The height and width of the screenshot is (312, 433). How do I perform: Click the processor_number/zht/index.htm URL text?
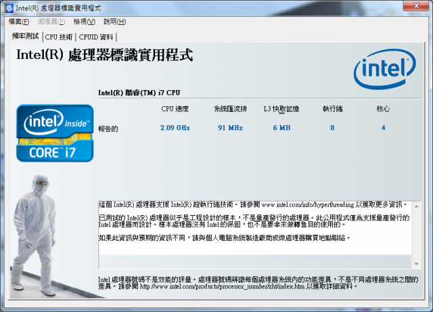click(x=223, y=286)
